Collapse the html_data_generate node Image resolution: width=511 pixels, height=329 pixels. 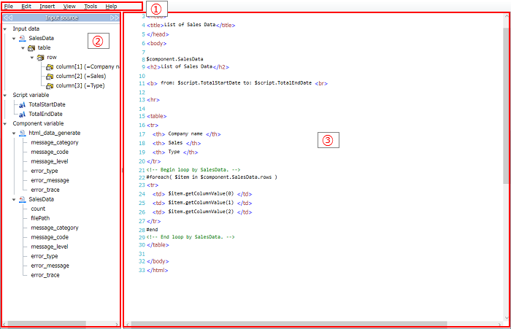[14, 133]
